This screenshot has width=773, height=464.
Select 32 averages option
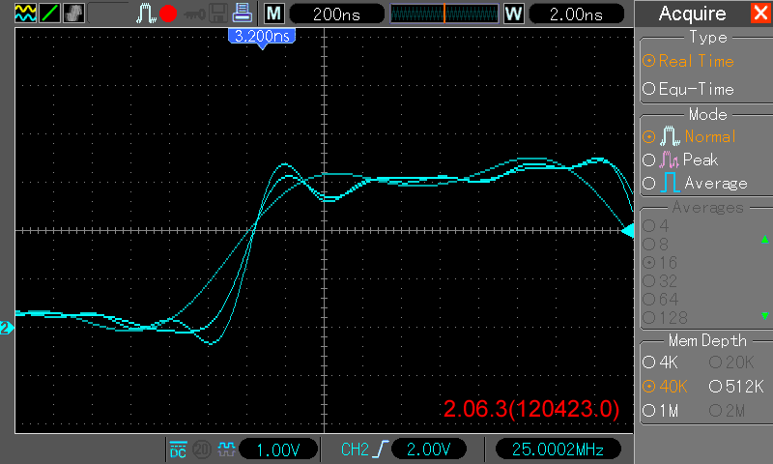pyautogui.click(x=661, y=281)
